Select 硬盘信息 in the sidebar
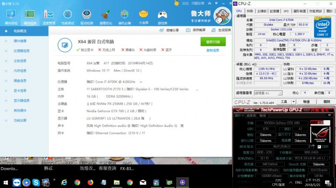The width and height of the screenshot is (336, 188). (24, 81)
